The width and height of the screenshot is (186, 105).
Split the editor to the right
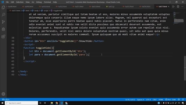pos(178,6)
